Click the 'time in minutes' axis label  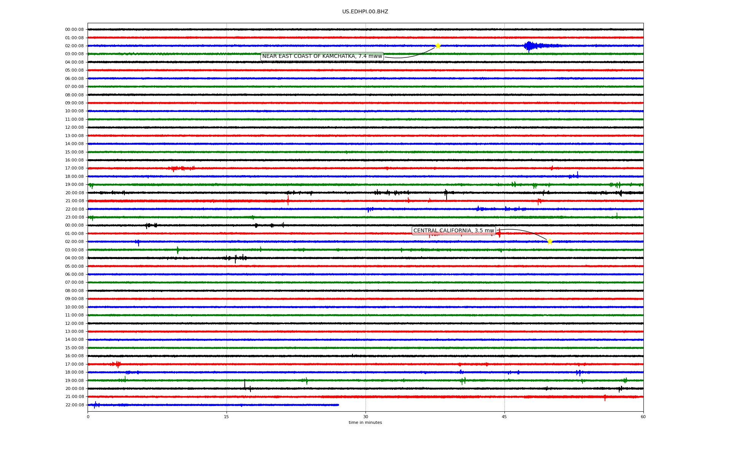(365, 423)
